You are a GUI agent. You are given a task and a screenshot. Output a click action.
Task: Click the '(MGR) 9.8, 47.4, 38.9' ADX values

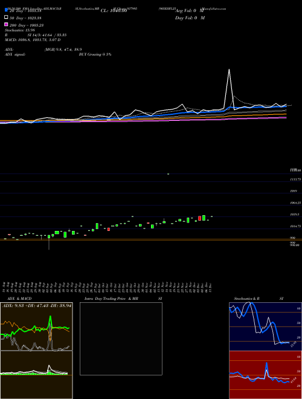63,50
